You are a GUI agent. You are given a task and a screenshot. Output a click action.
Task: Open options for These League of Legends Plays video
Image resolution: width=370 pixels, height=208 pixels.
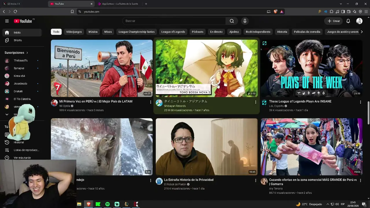tap(360, 102)
